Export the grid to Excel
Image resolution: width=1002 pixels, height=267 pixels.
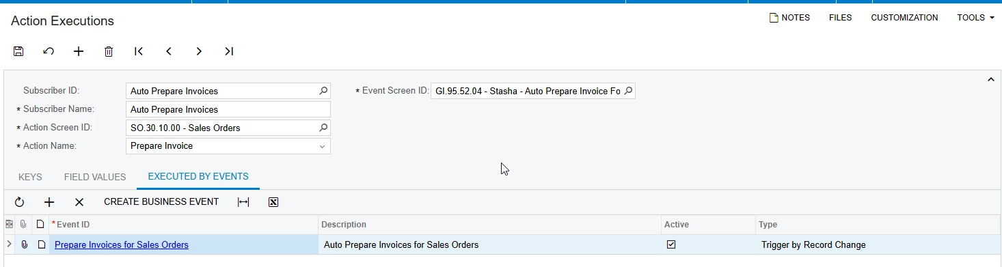coord(273,202)
